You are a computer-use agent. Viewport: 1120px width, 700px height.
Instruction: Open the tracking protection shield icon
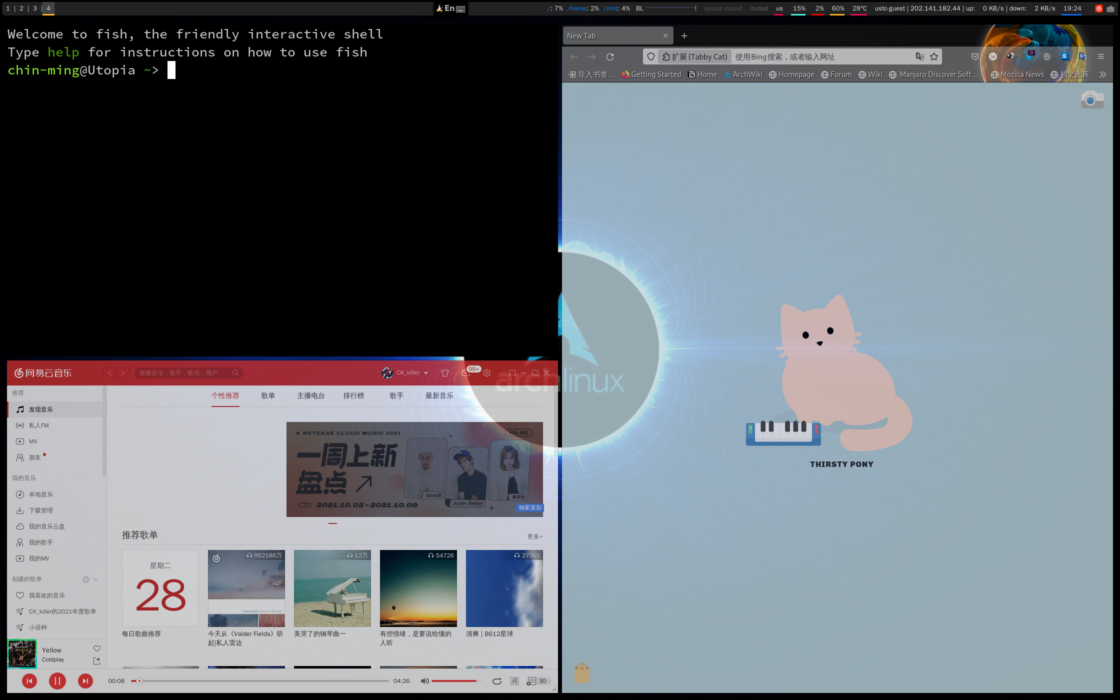point(651,57)
